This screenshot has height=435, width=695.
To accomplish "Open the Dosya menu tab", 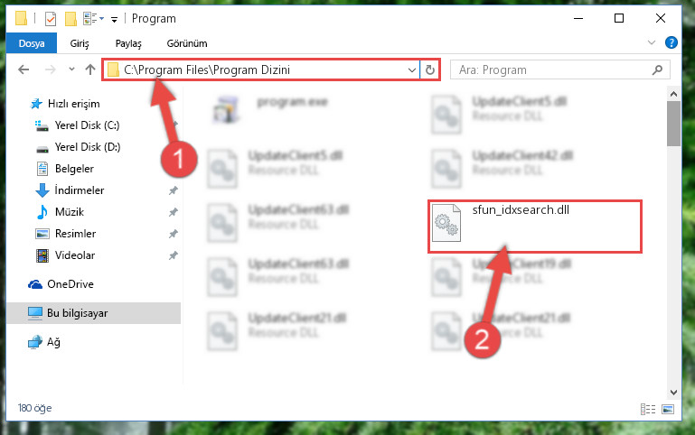I will 32,43.
